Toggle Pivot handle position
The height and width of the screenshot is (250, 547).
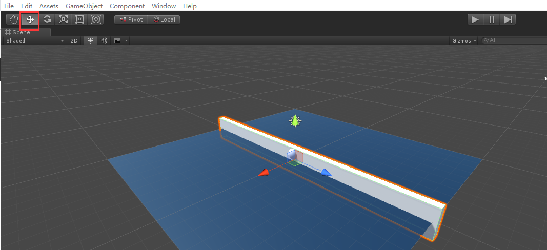coord(131,19)
